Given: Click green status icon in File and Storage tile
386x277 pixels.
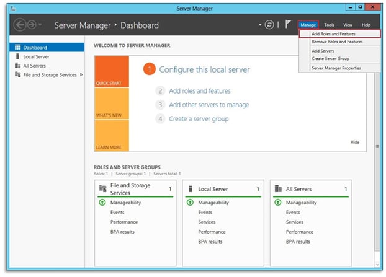Looking at the screenshot, I should [102, 202].
